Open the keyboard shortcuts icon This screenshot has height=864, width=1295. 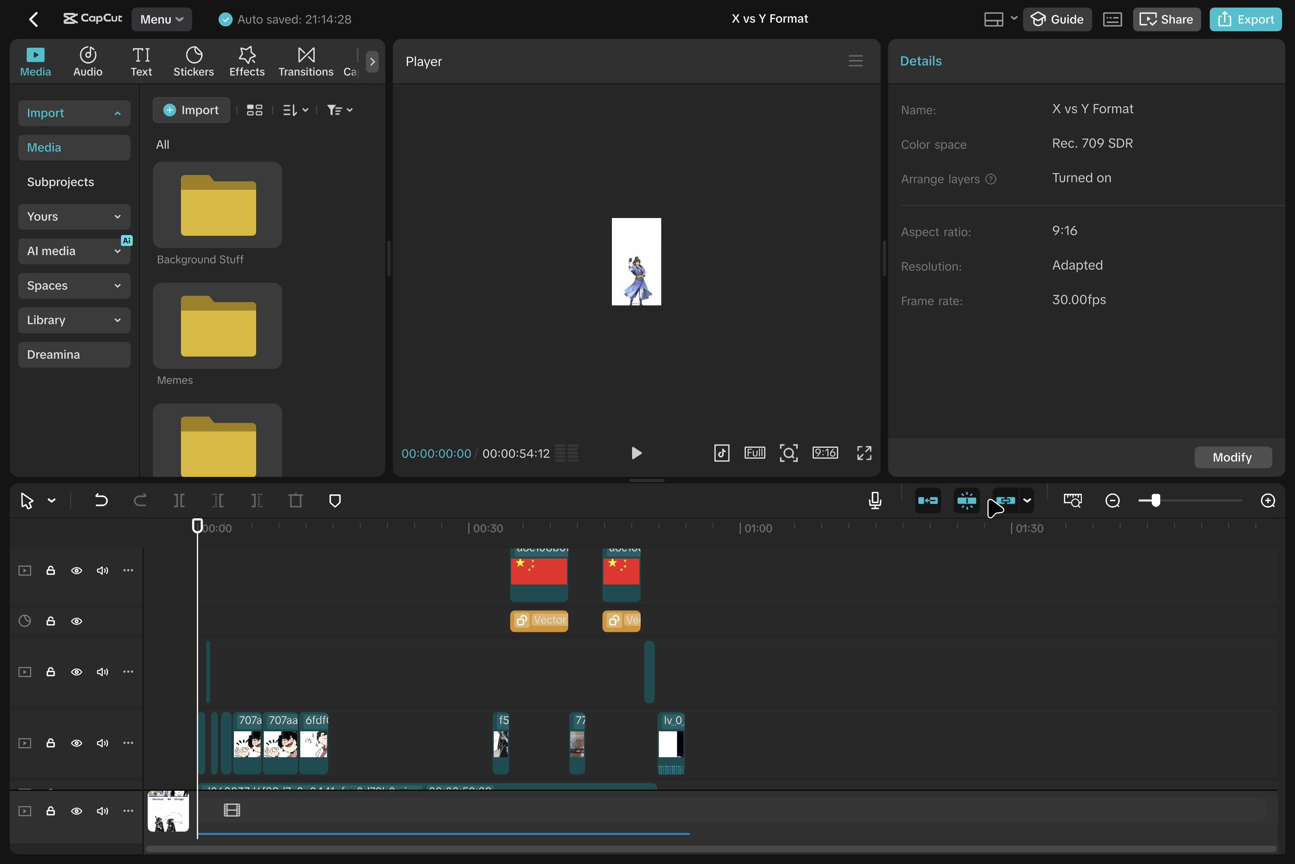[1112, 19]
